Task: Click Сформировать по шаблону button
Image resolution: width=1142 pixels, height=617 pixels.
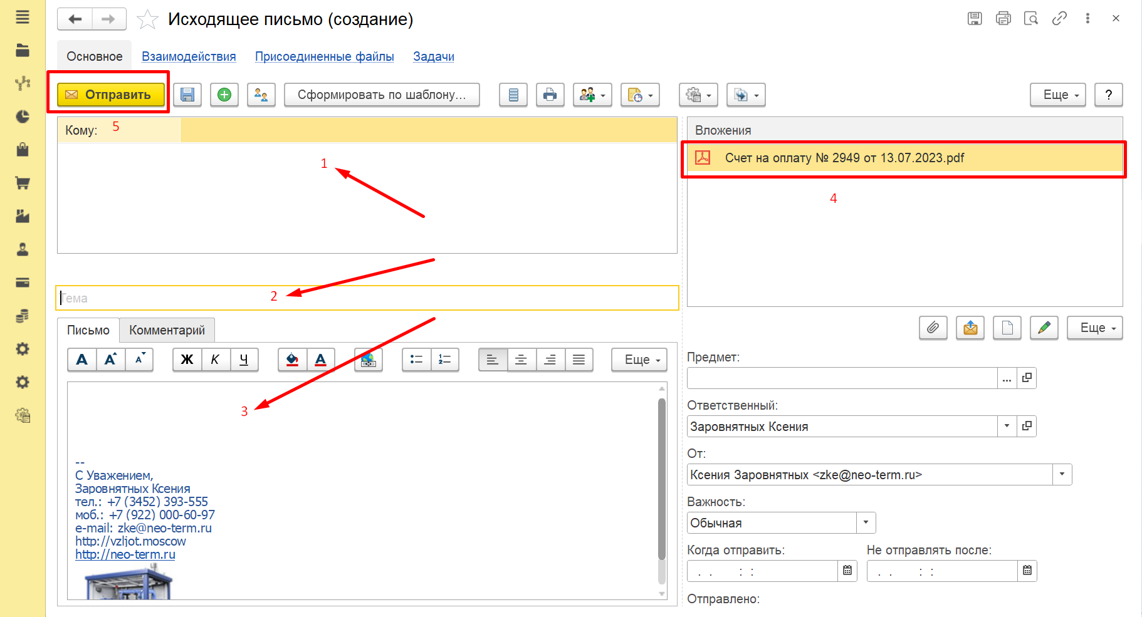Action: coord(382,95)
